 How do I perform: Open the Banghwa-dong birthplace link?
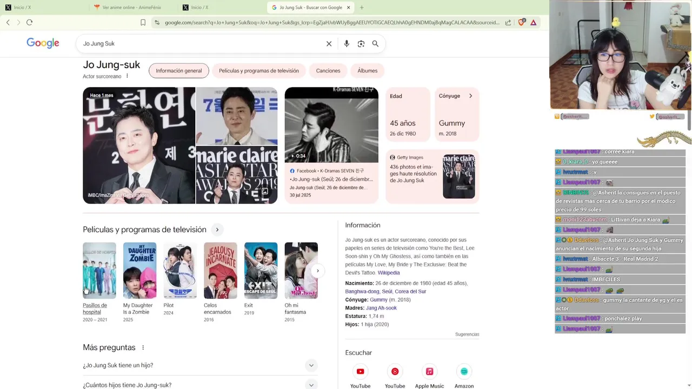coord(362,291)
